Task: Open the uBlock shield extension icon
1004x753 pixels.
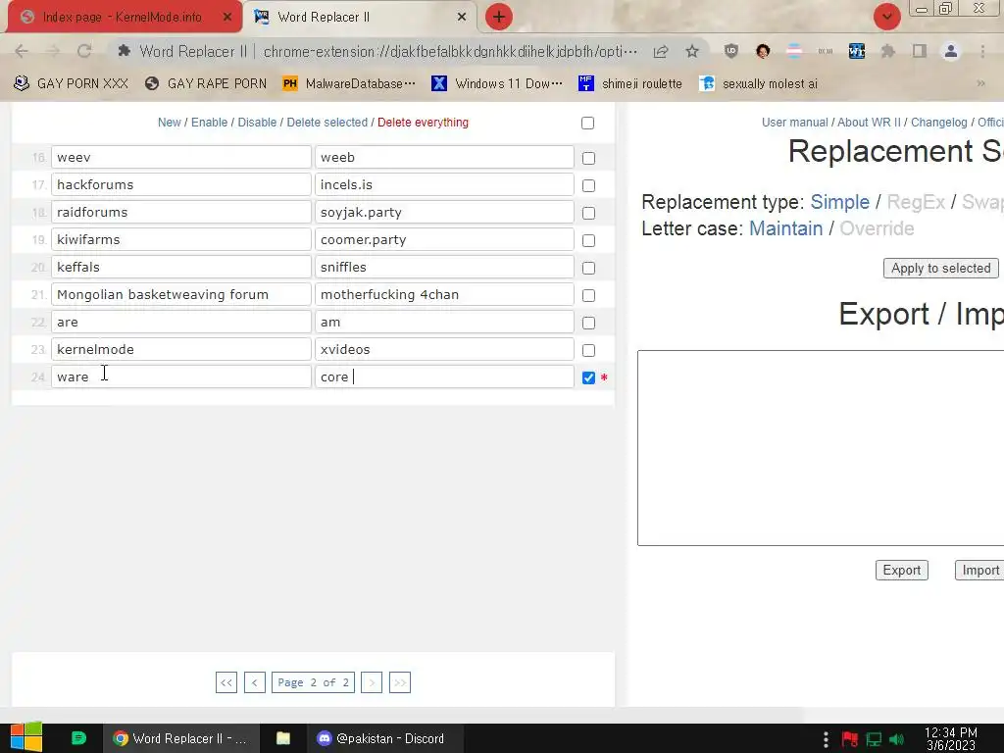Action: [731, 51]
